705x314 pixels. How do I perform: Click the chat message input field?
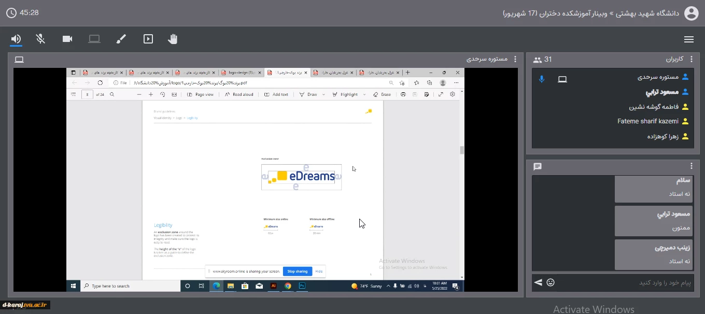pyautogui.click(x=625, y=283)
